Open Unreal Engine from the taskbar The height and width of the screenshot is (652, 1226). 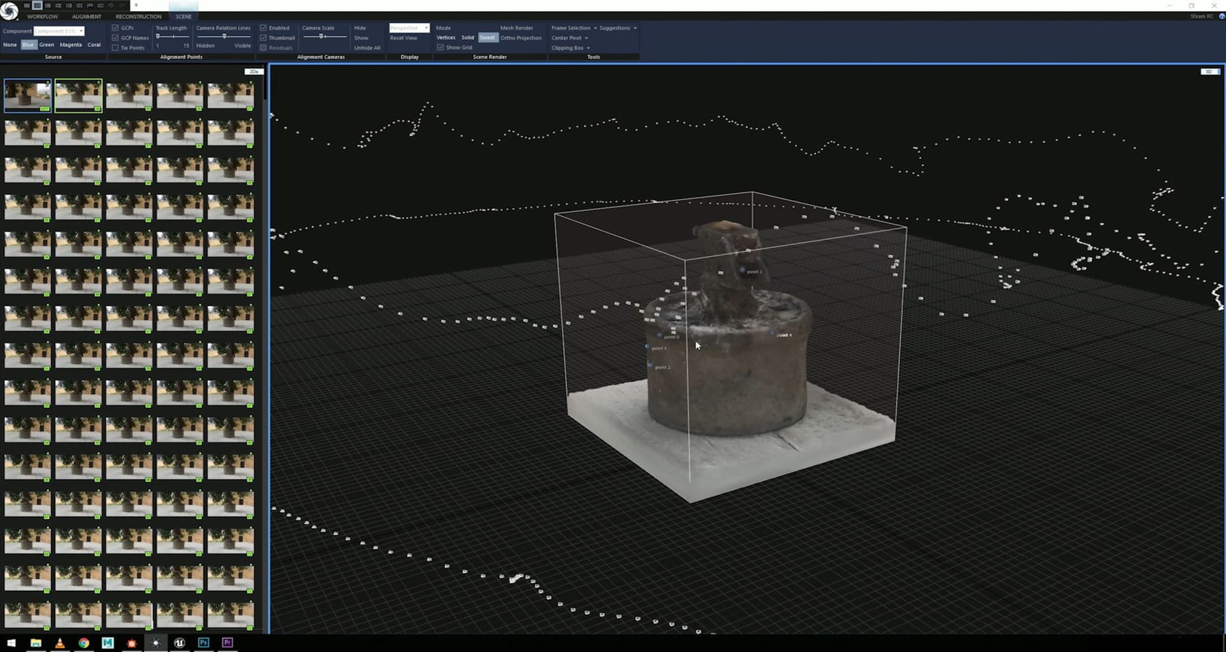(180, 643)
